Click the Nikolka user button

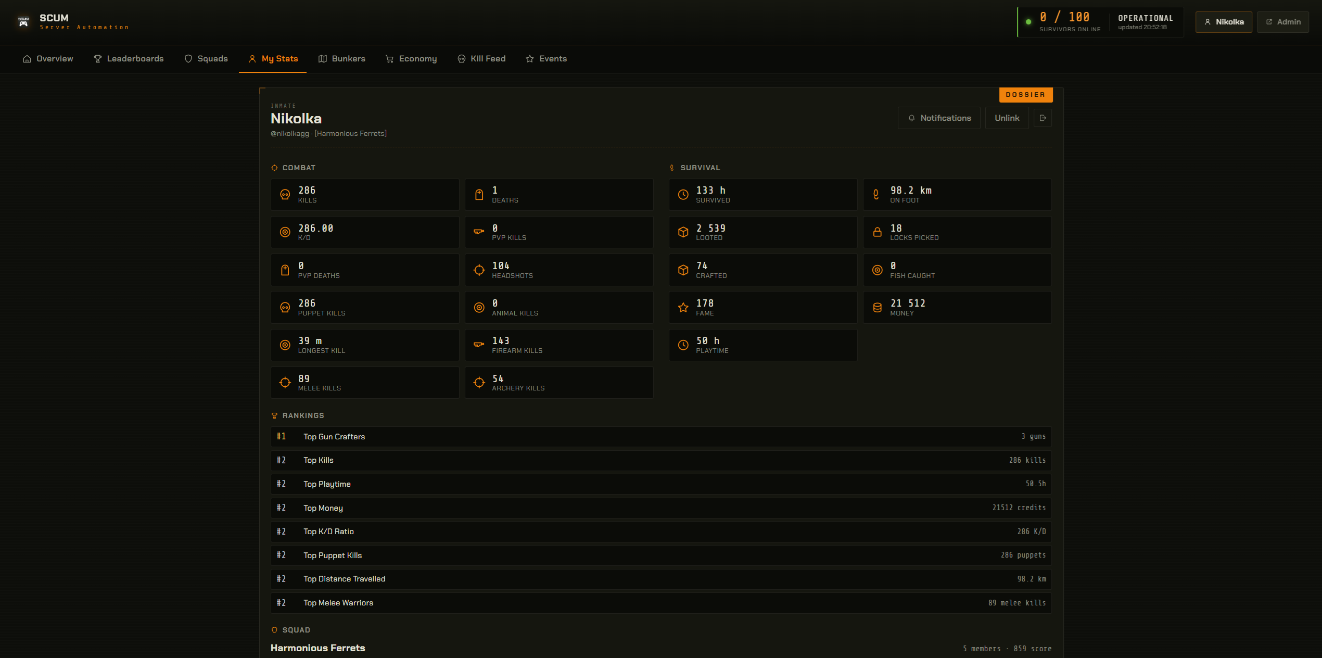(x=1224, y=22)
